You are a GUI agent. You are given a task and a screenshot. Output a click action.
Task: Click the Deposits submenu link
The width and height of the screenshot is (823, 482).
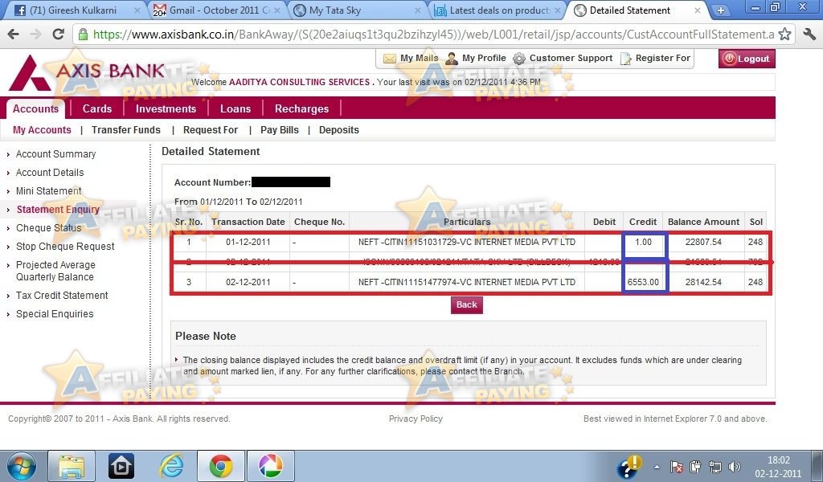pos(339,130)
